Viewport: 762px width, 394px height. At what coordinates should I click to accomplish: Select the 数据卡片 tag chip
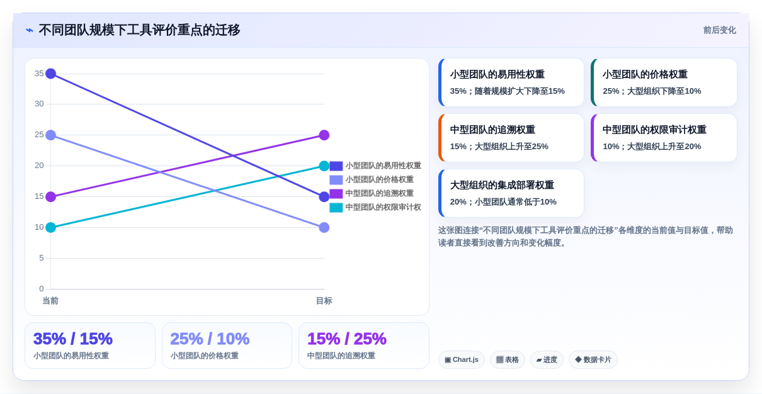click(593, 360)
